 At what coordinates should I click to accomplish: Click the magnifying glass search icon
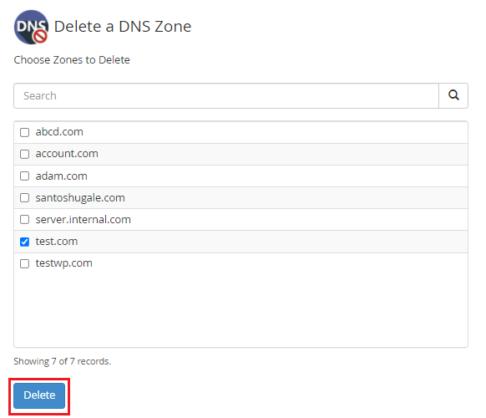[453, 95]
